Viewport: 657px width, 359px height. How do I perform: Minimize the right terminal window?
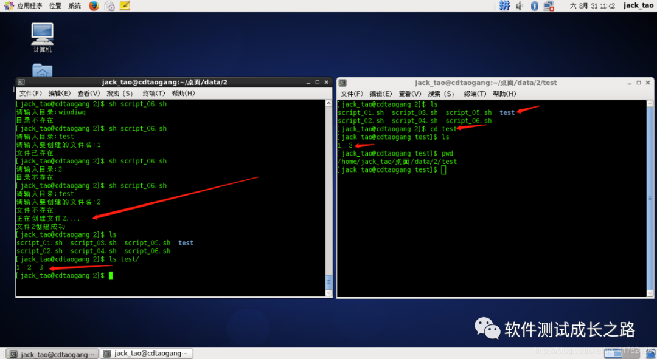coord(630,83)
